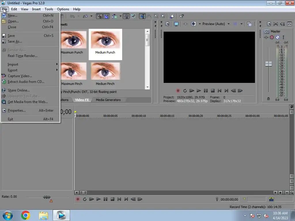Image resolution: width=295 pixels, height=221 pixels.
Task: Open the Overlays dropdown arrow
Action: (x=241, y=24)
